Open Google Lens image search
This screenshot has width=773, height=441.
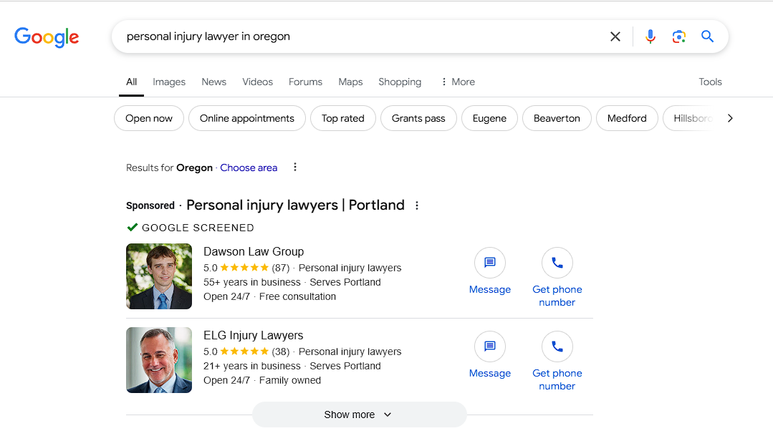678,36
